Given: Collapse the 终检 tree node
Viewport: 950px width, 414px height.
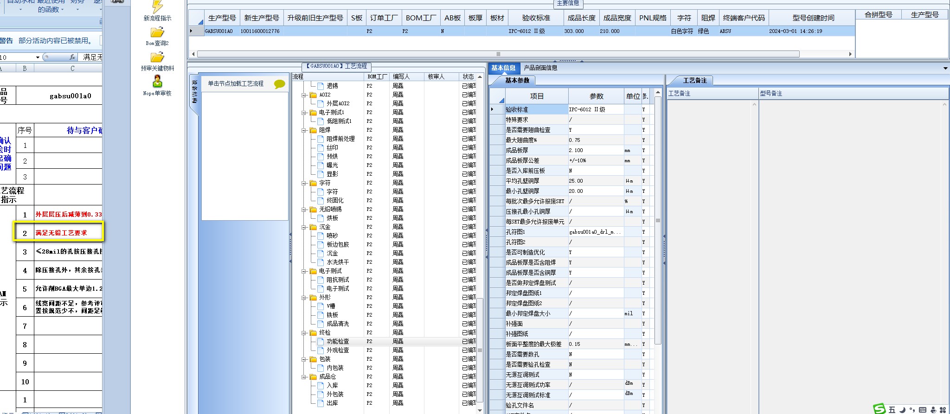Looking at the screenshot, I should click(x=304, y=332).
